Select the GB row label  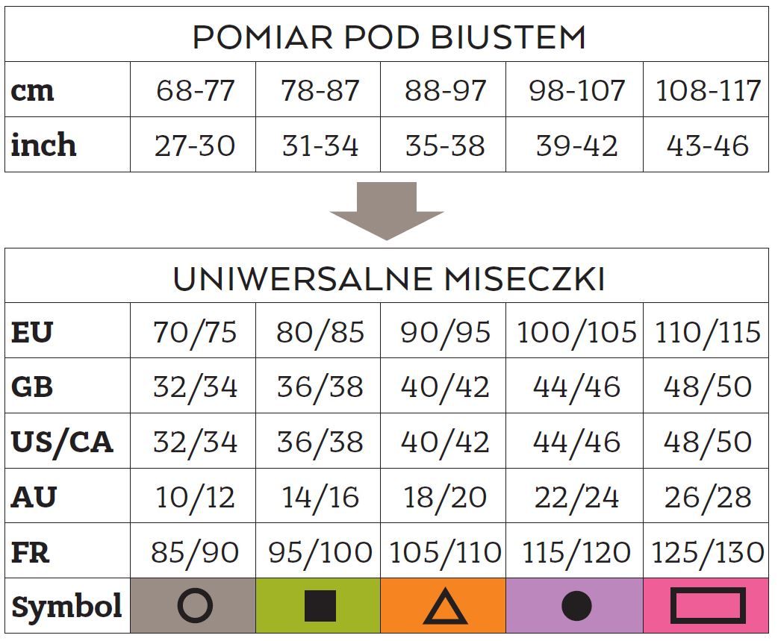pyautogui.click(x=32, y=387)
